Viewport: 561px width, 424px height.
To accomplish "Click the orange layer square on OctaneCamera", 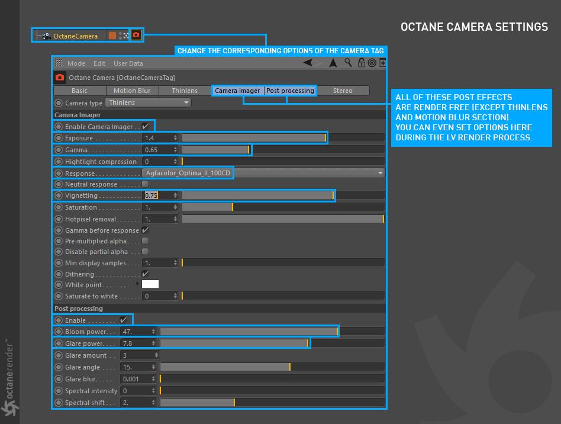I will (x=112, y=36).
